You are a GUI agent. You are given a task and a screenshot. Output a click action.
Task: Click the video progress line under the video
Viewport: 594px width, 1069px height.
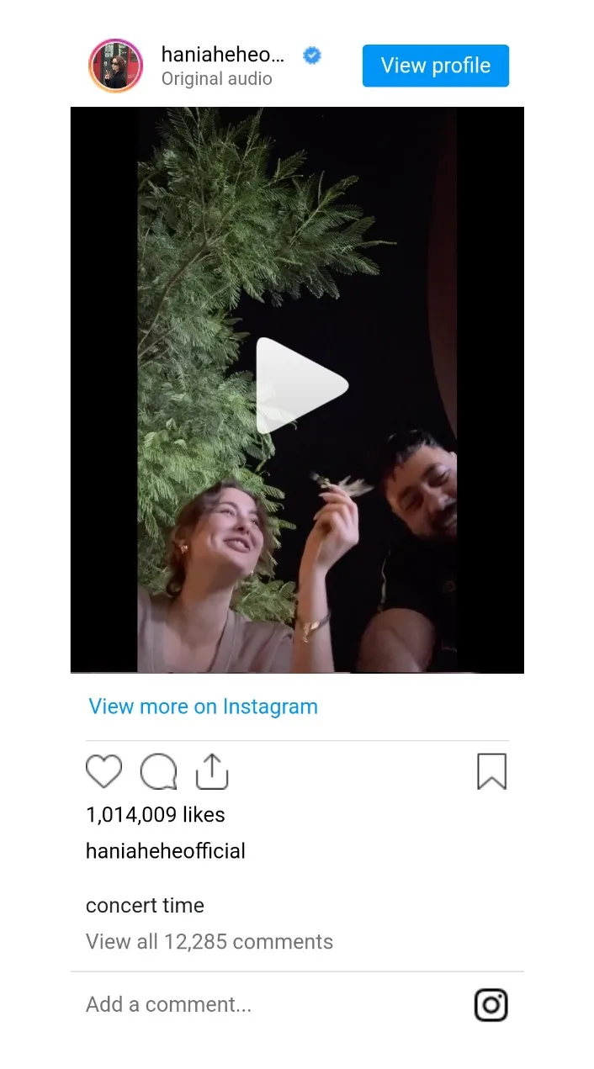(297, 673)
